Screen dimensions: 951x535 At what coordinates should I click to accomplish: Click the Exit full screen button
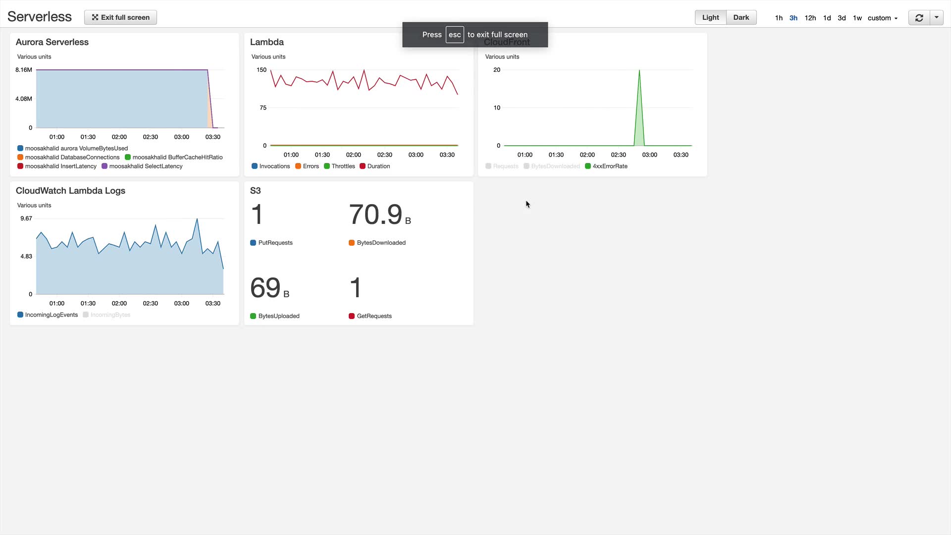(x=120, y=17)
